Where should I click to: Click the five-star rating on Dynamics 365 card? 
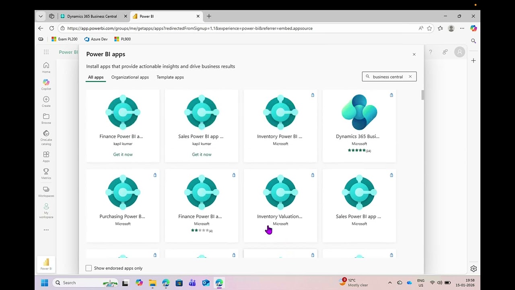[x=357, y=150]
